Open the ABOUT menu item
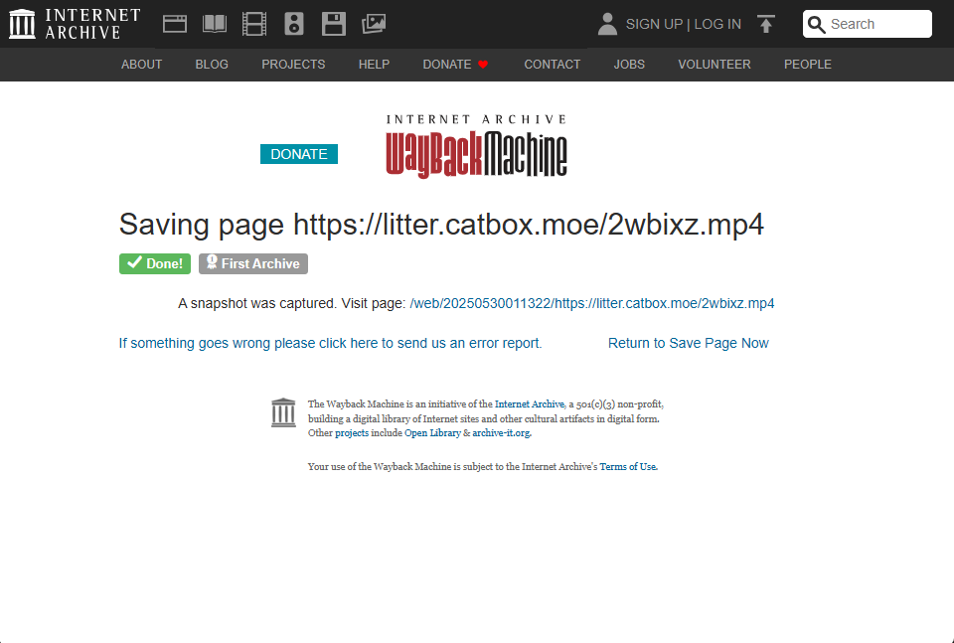 click(x=142, y=65)
